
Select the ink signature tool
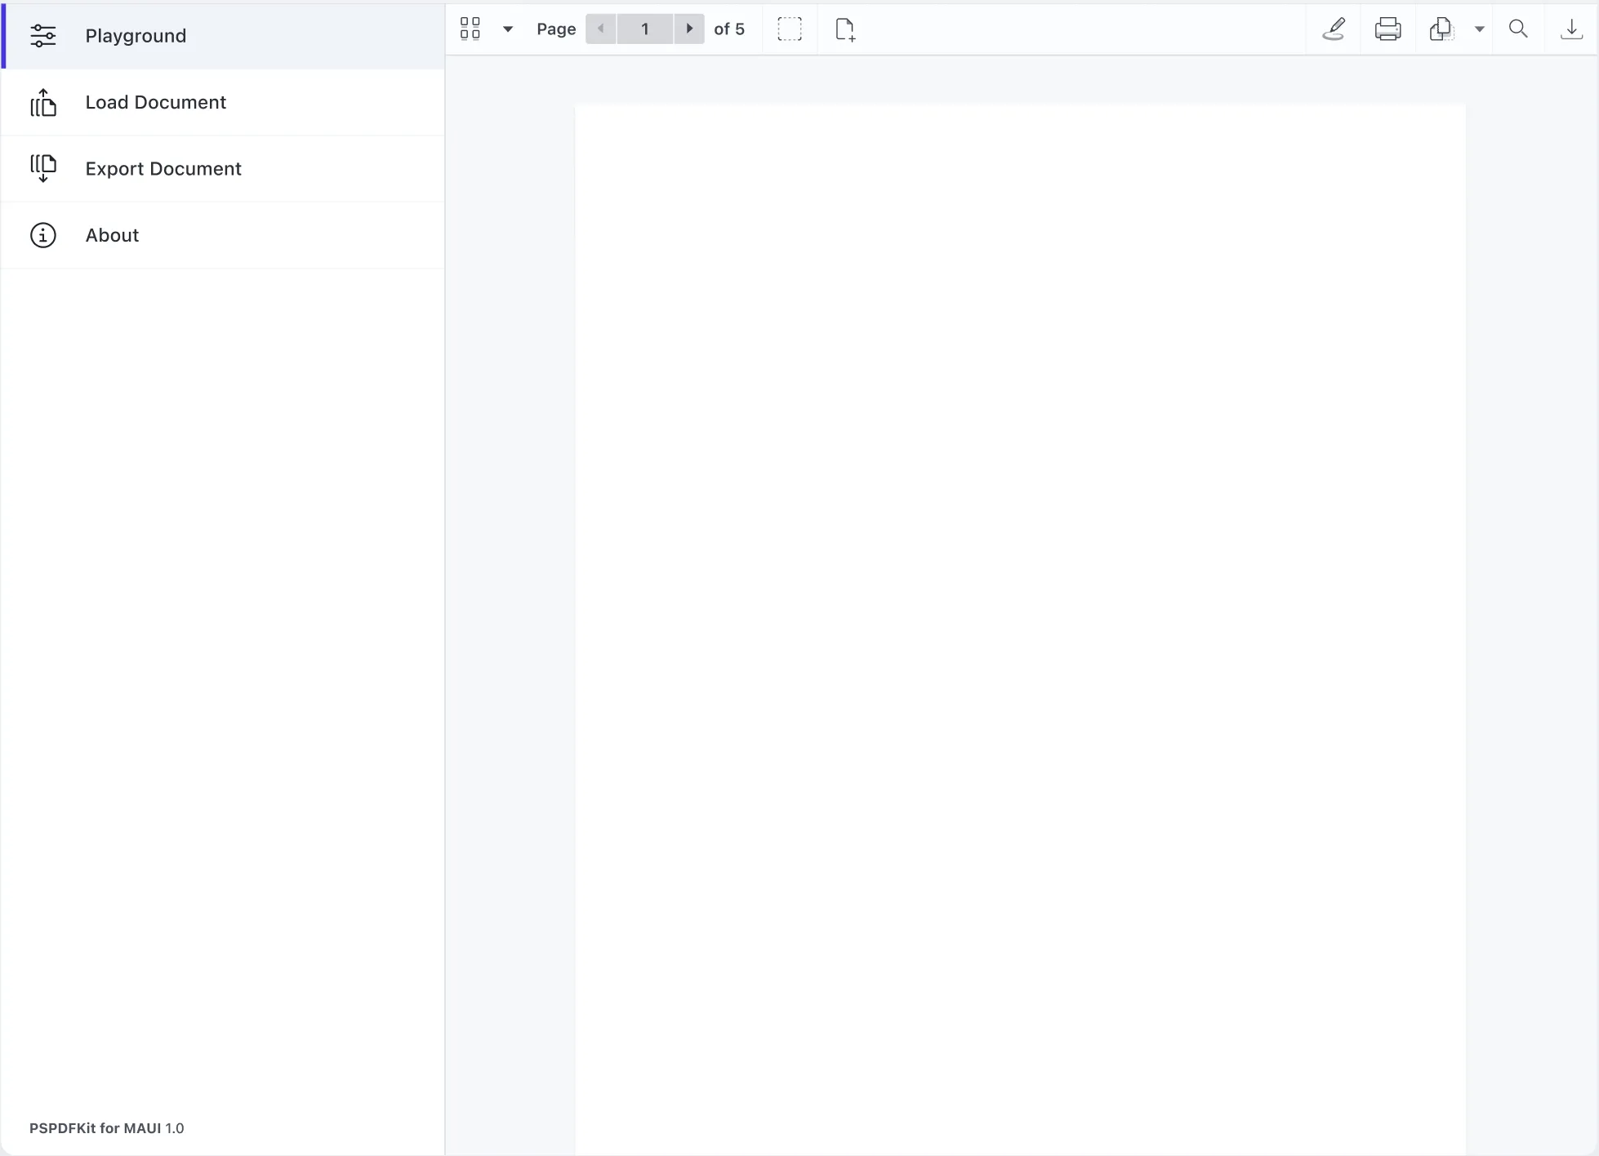pyautogui.click(x=1334, y=29)
